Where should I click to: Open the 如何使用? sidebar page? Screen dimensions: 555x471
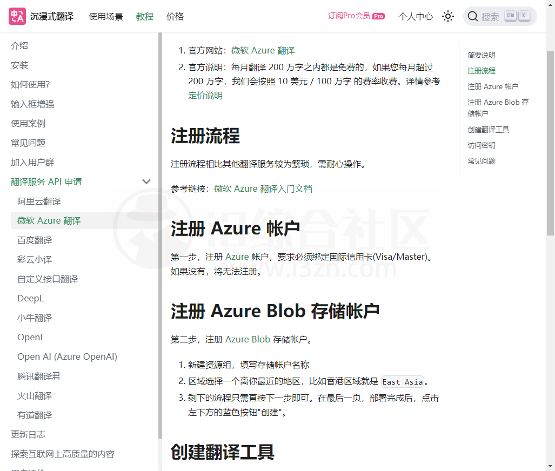pyautogui.click(x=30, y=85)
